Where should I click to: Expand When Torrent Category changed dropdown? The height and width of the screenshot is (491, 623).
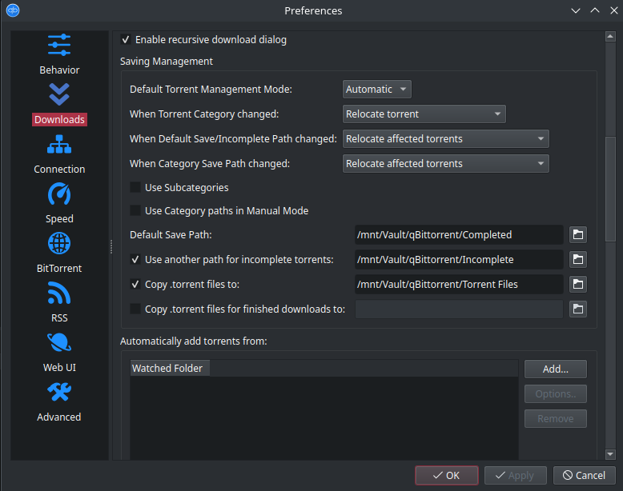click(x=424, y=114)
